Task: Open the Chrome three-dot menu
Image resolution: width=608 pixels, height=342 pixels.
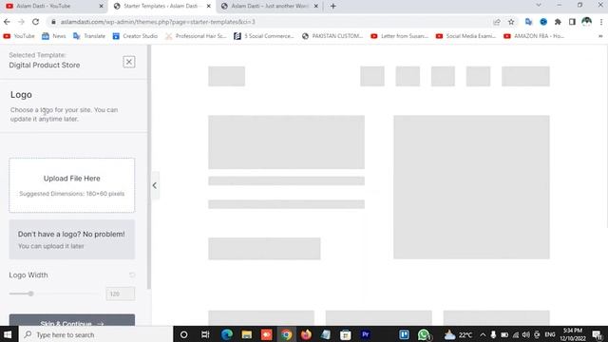Action: click(x=600, y=22)
